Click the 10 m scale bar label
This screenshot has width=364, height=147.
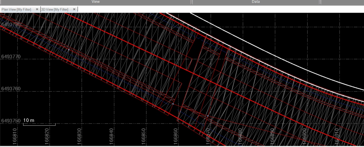(29, 120)
